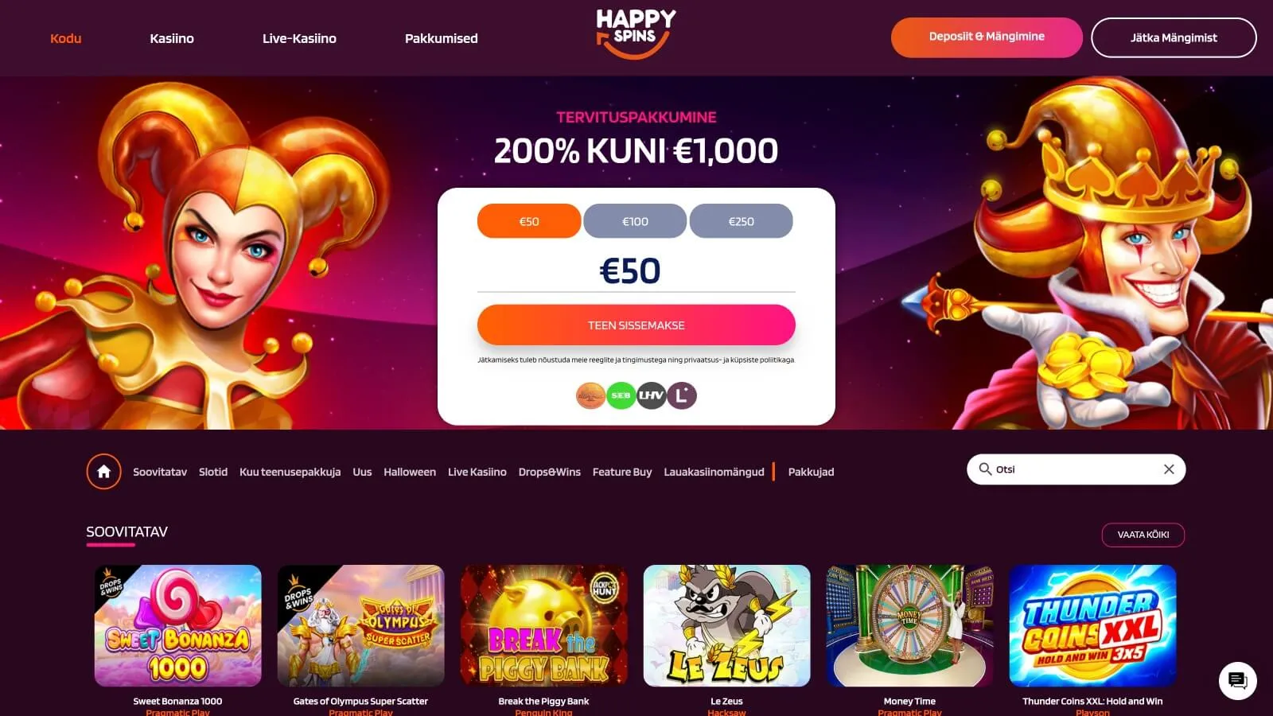Open the Live-Kasiino menu item
1273x716 pixels.
click(299, 38)
